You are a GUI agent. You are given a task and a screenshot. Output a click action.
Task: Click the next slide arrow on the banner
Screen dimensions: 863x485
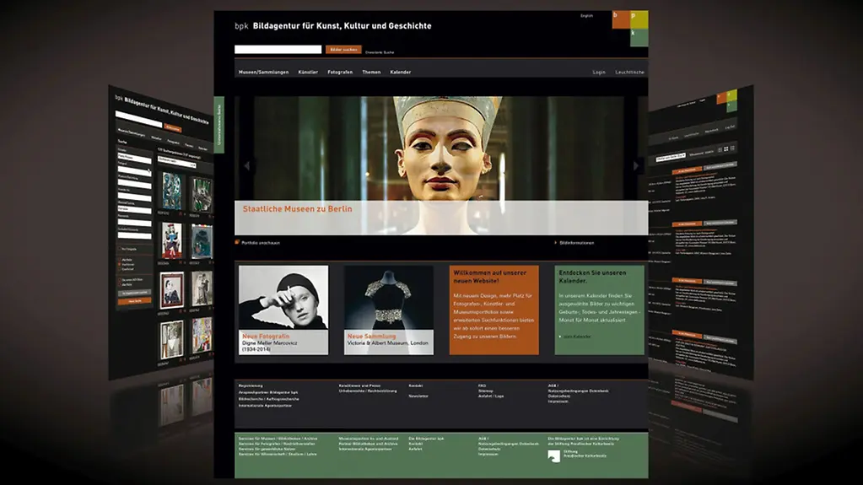click(x=636, y=165)
